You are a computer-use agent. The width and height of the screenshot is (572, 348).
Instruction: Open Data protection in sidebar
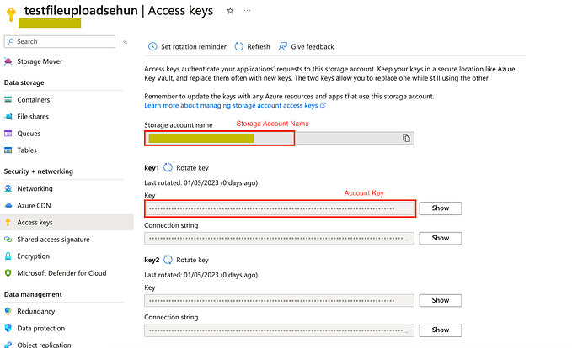40,329
